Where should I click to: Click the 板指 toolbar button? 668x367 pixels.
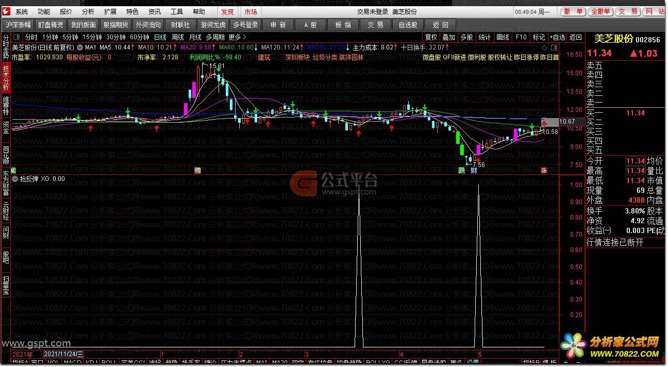point(343,24)
